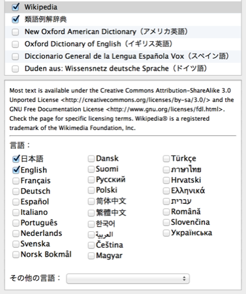Click the Creative Commons license URL text

click(x=136, y=100)
